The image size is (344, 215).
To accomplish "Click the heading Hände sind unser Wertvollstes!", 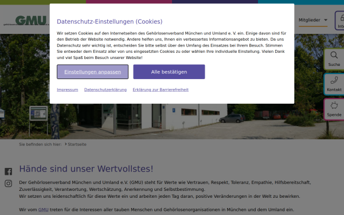I will [x=86, y=169].
